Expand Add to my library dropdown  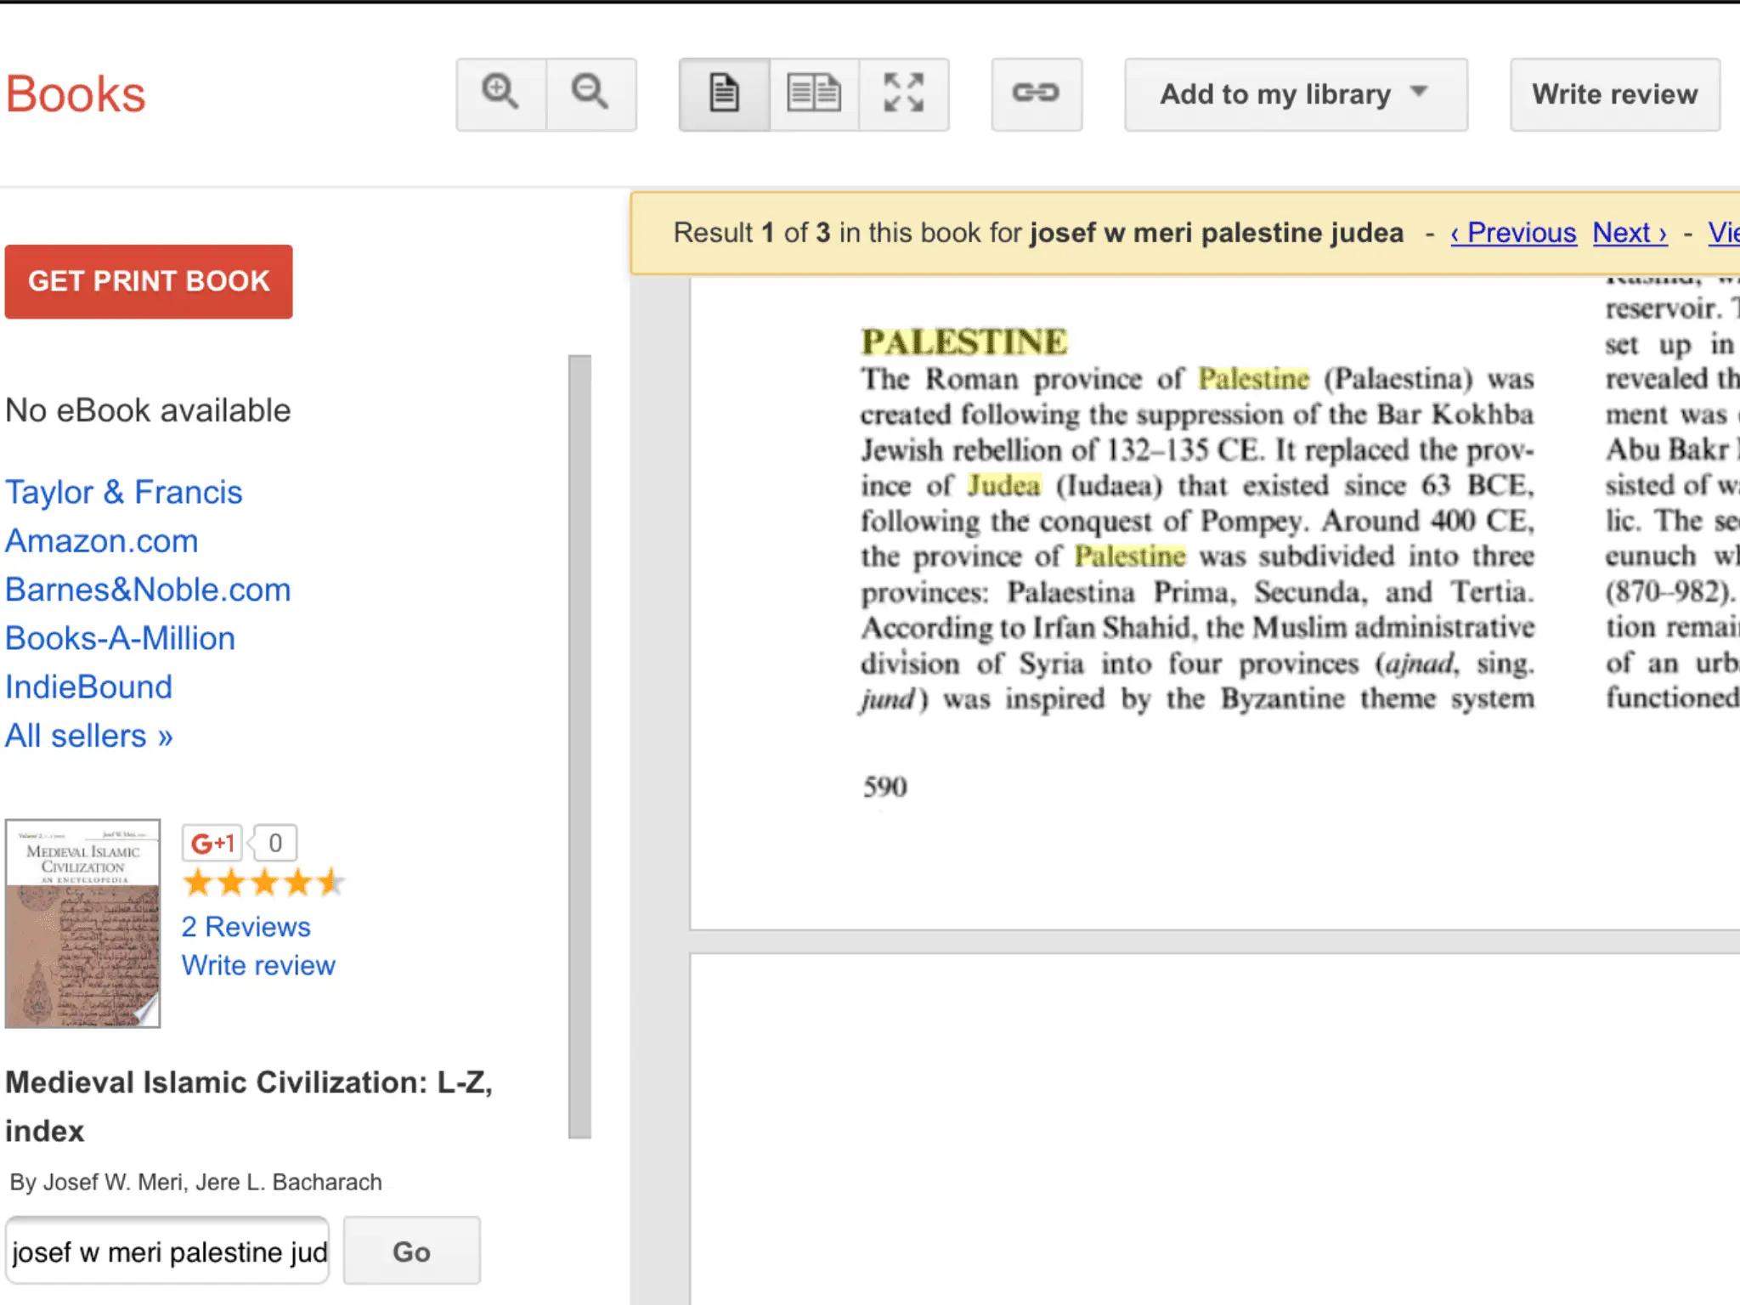point(1295,94)
